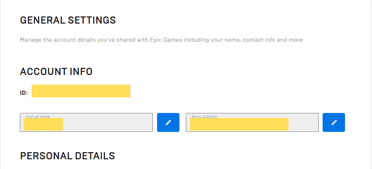
Task: Click inside the Display Name field
Action: pos(87,122)
